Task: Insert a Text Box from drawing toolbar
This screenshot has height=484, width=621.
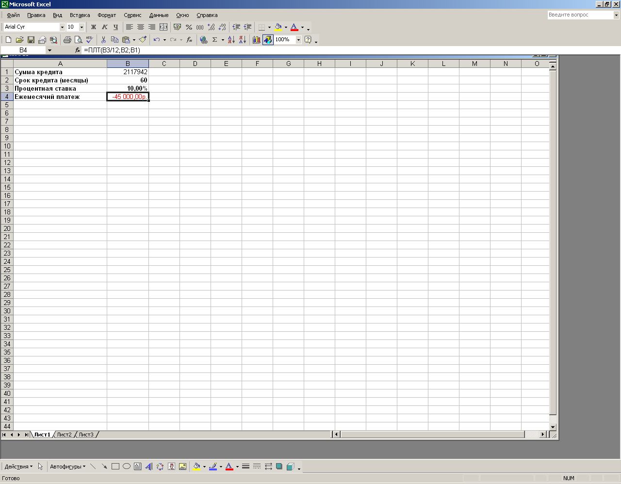Action: (x=137, y=467)
